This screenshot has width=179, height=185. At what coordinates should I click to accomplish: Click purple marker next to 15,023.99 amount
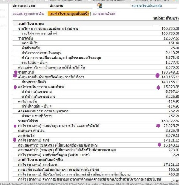point(158,87)
